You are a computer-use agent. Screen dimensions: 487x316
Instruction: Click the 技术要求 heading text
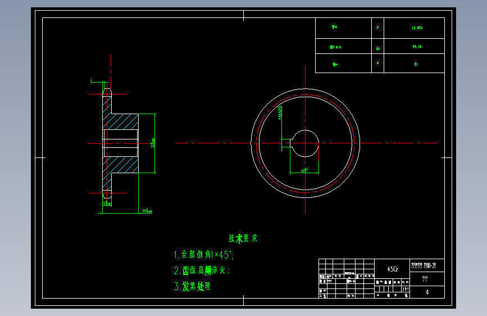point(243,238)
